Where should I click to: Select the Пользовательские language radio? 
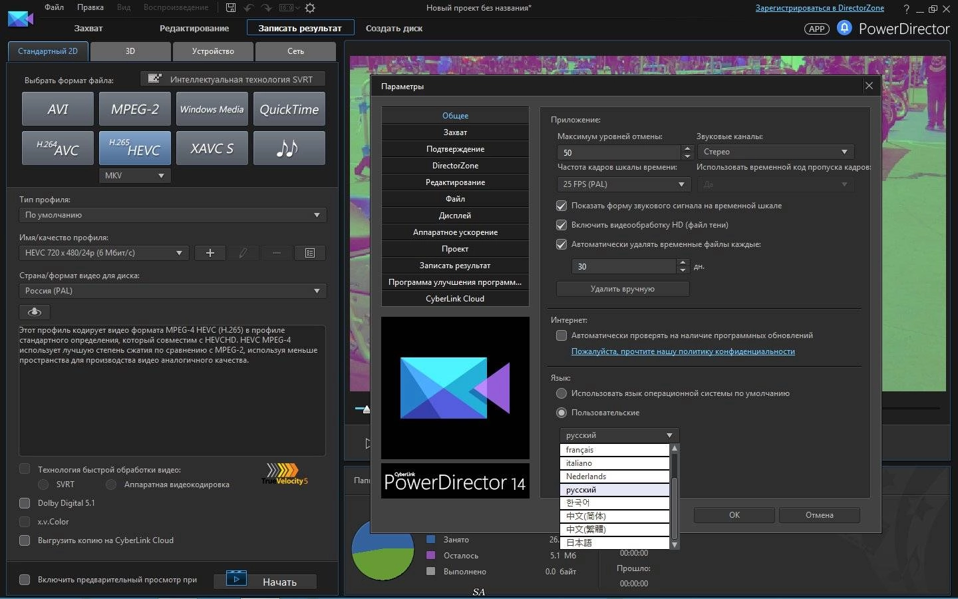point(561,413)
